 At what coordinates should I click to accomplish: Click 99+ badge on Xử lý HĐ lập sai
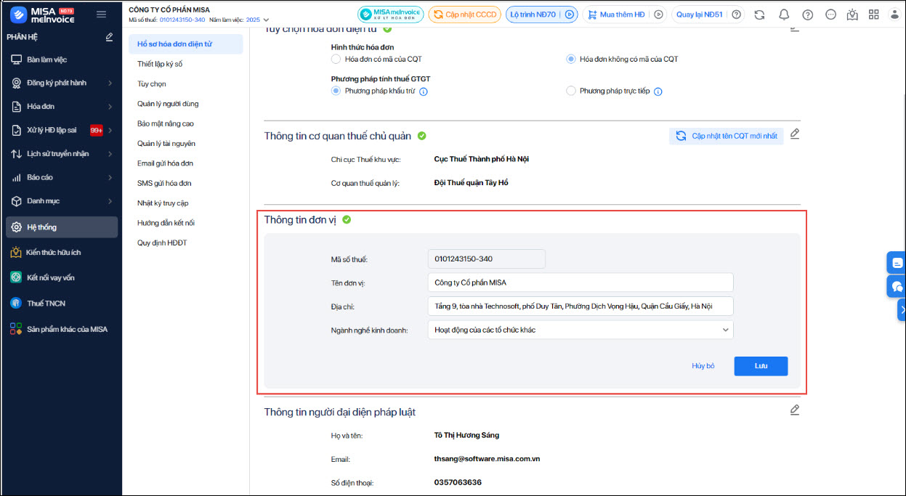click(x=97, y=130)
